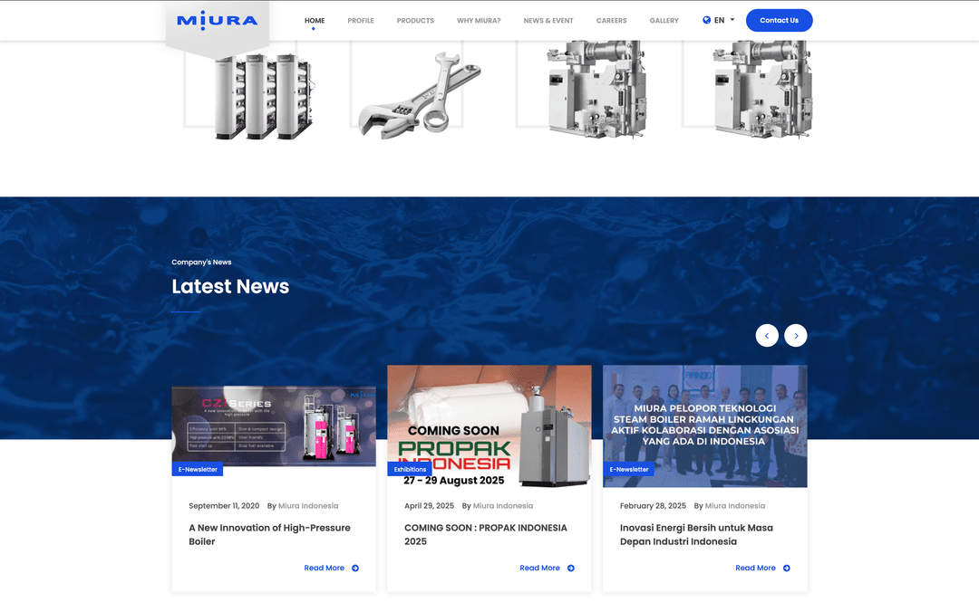
Task: Click arrow icon beside Inovasi Energi Read More
Action: [787, 569]
